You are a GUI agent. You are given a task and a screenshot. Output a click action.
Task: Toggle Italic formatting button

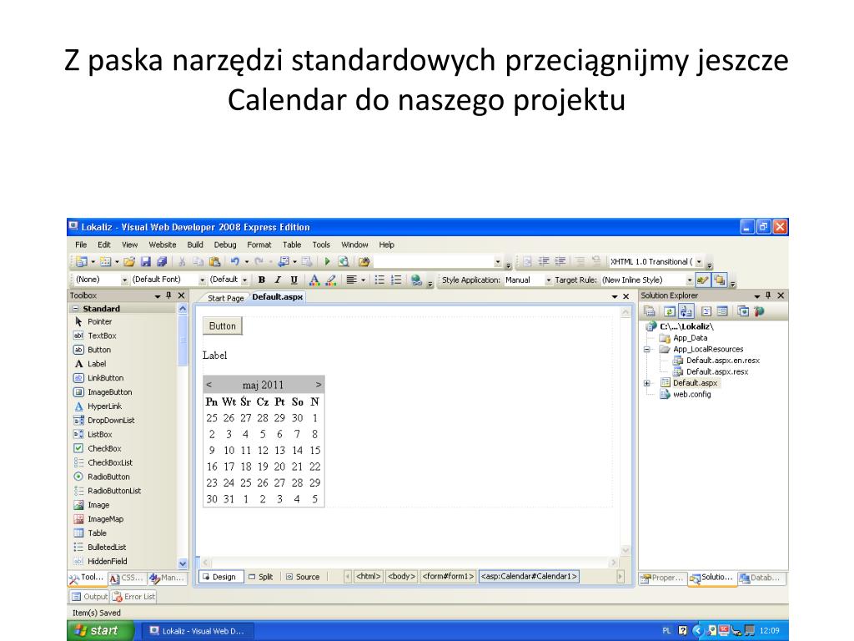(278, 280)
